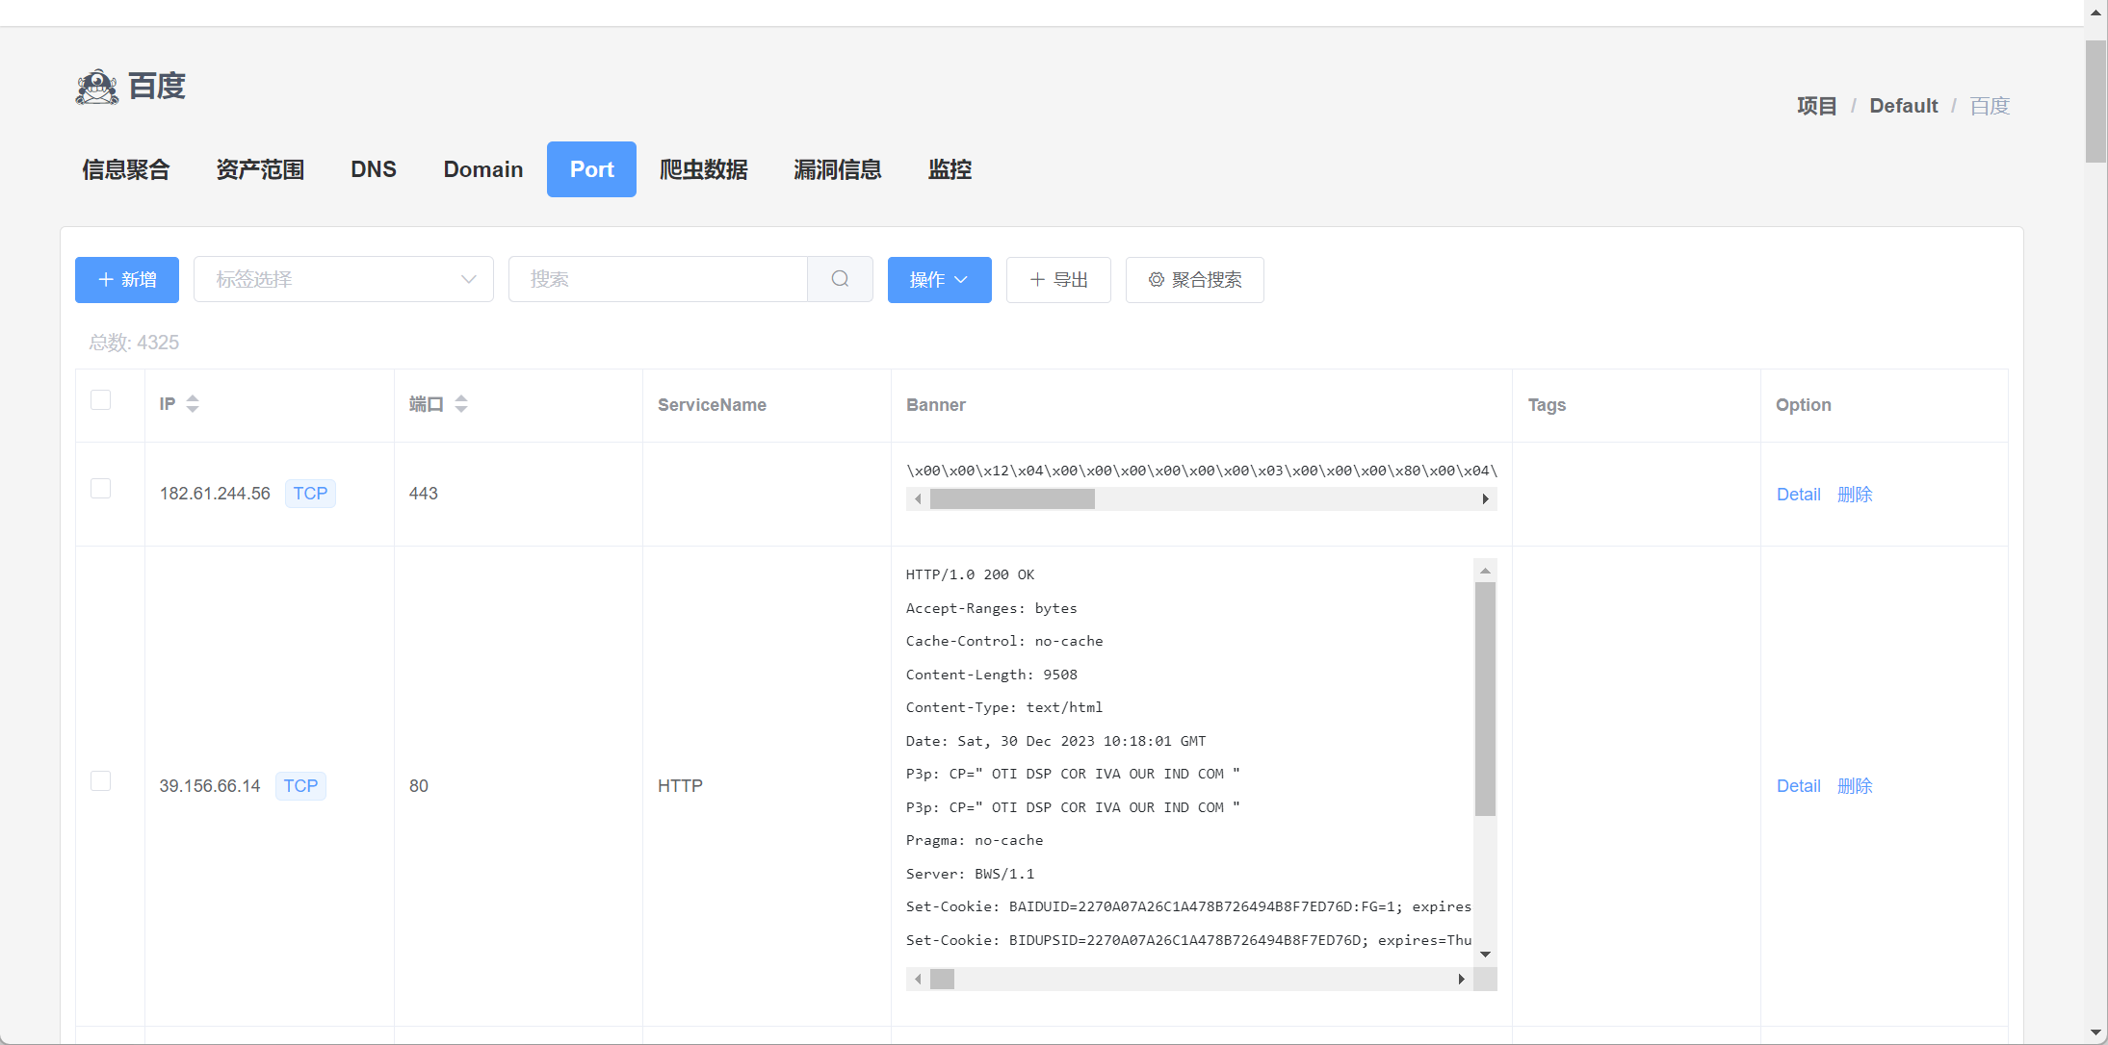The image size is (2108, 1045).
Task: Open the 漏洞信息 tab
Action: (x=838, y=169)
